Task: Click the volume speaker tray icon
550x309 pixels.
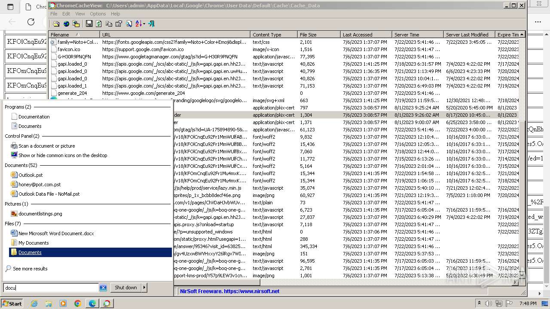Action: 489,303
